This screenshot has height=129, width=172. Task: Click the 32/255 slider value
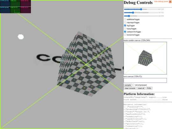(161, 16)
